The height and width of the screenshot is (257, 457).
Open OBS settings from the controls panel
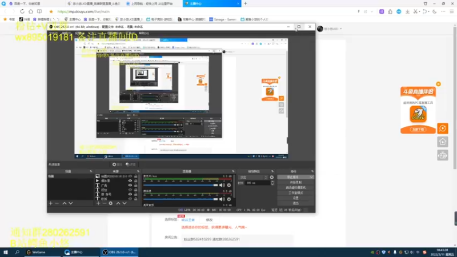pyautogui.click(x=295, y=198)
